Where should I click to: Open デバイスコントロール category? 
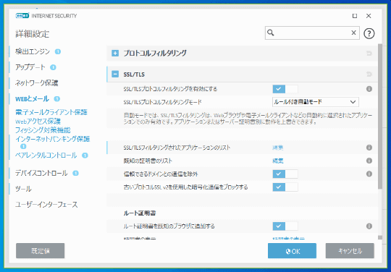point(41,173)
